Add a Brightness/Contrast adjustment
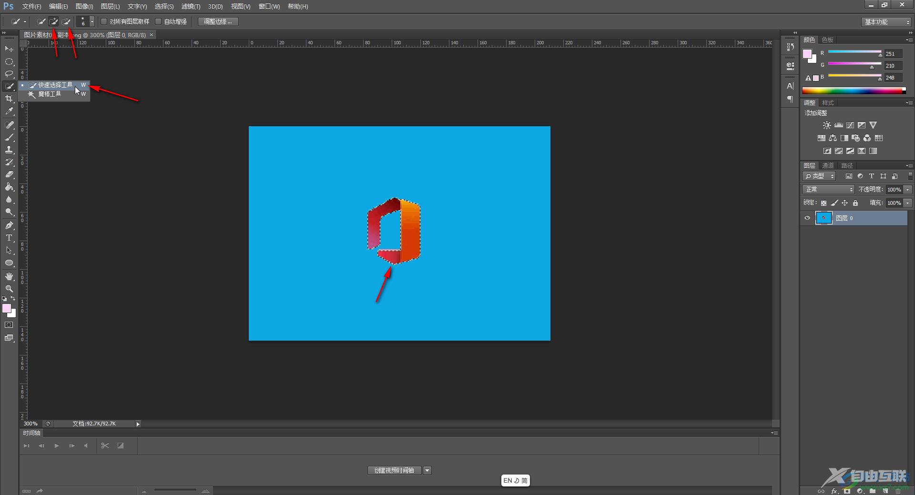 [x=827, y=125]
